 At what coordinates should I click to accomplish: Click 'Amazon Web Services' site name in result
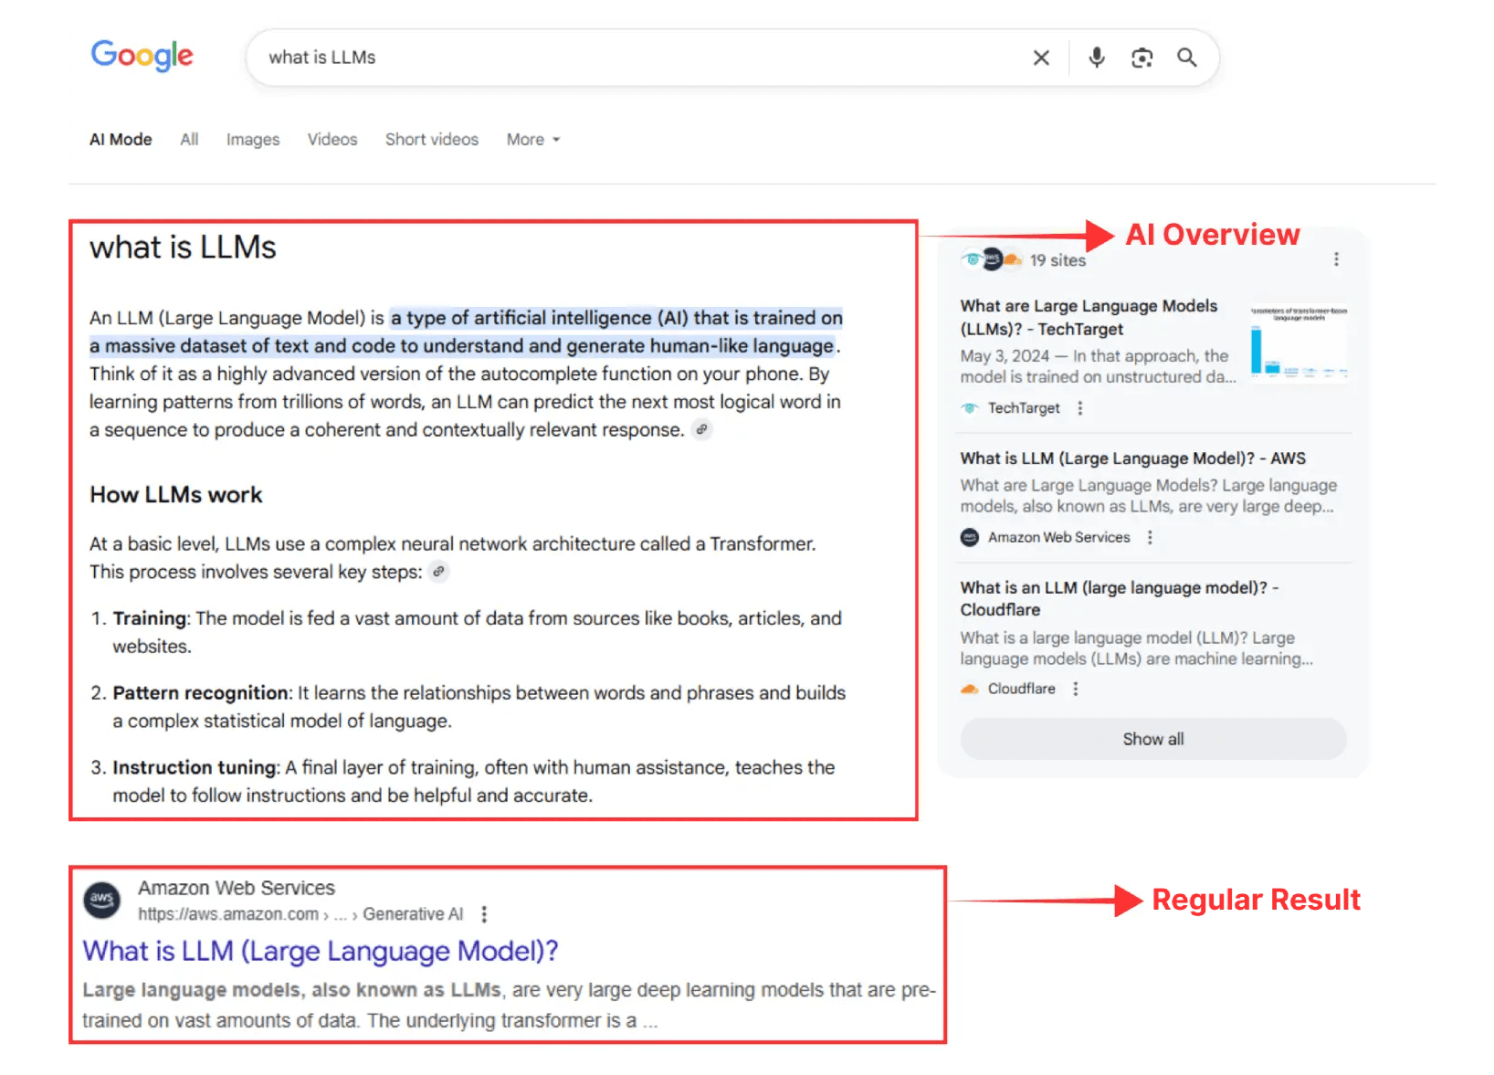[x=237, y=888]
